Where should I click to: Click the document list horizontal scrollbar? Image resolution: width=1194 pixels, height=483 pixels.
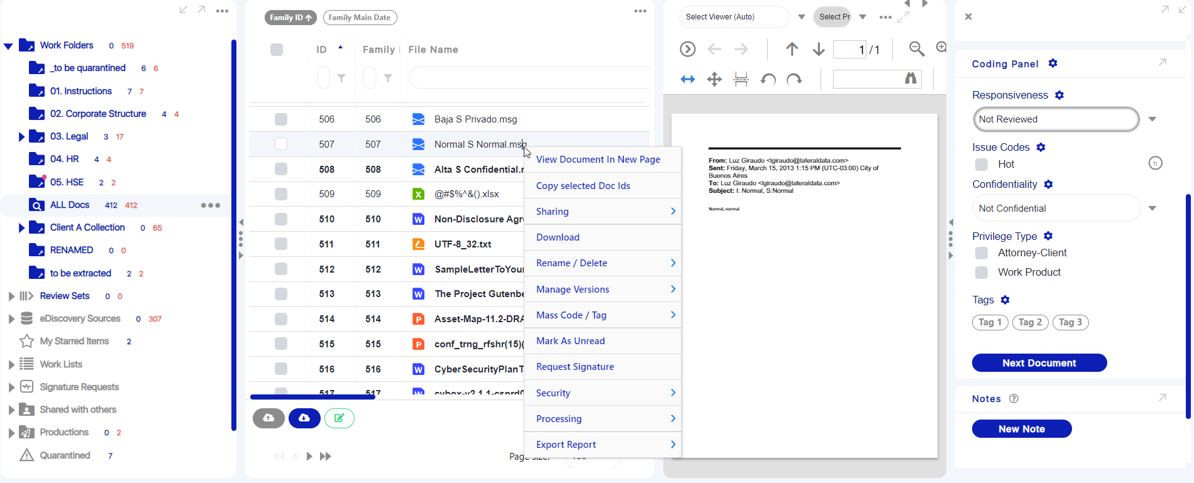click(312, 397)
